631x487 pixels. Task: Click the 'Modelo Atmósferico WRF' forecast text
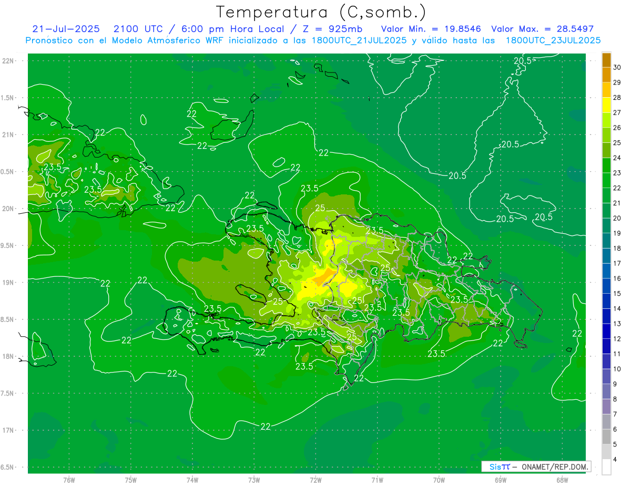click(168, 40)
